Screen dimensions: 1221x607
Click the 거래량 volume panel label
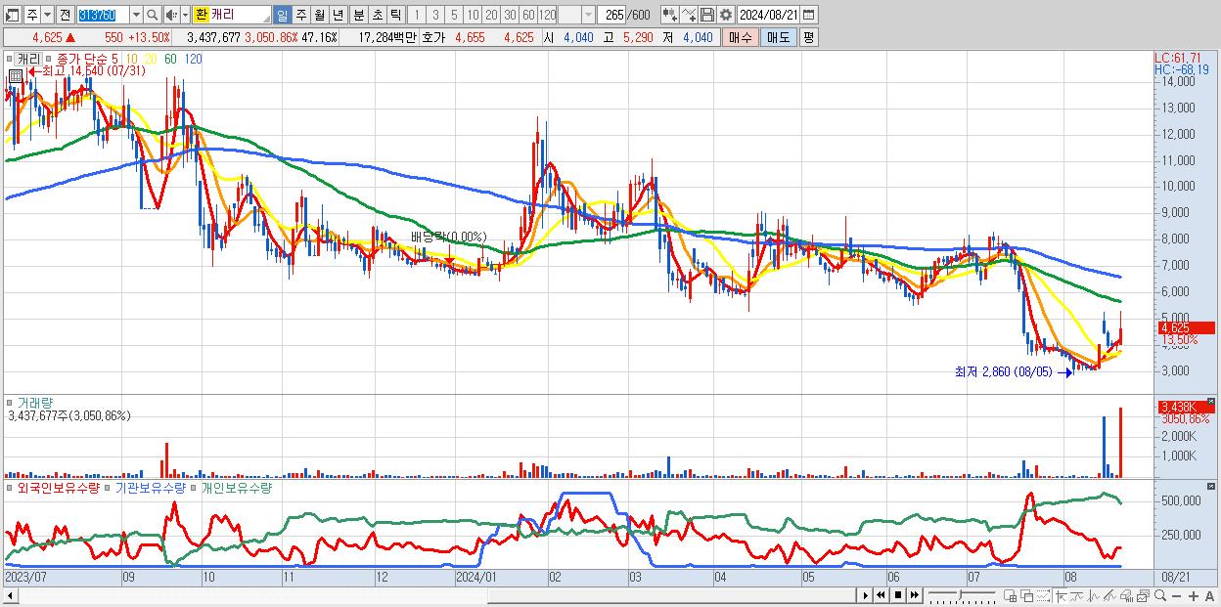34,403
